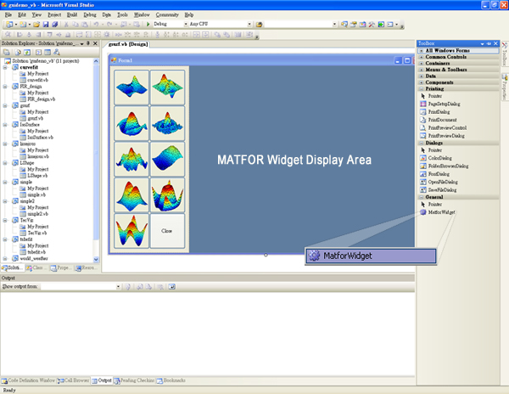The width and height of the screenshot is (509, 394).
Task: Open the Any CPU platform dropdown
Action: tap(249, 25)
